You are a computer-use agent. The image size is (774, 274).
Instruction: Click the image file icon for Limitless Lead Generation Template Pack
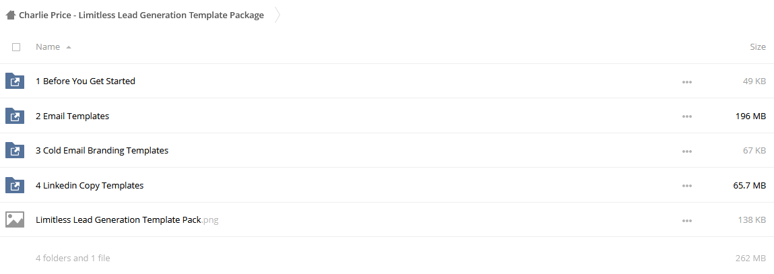click(x=15, y=219)
